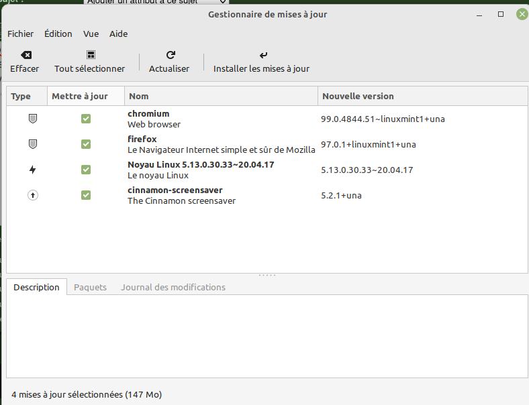Viewport: 529px width, 405px height.
Task: Click the Actualiser refresh icon
Action: point(170,55)
